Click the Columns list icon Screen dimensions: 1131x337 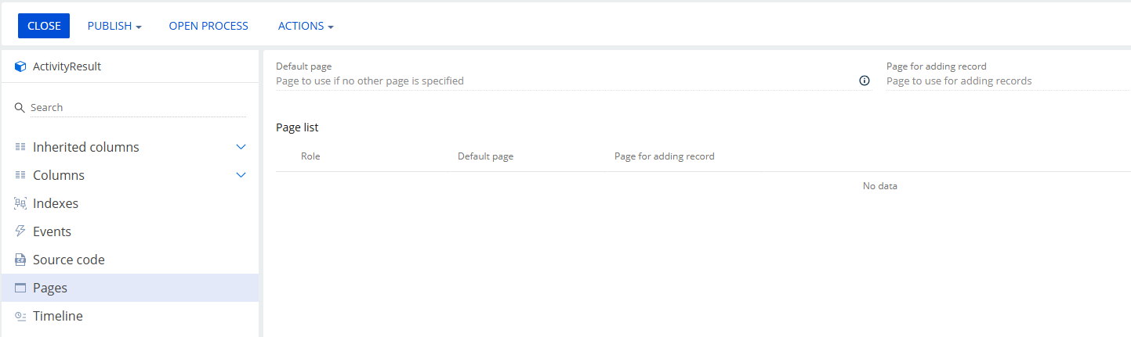[20, 175]
